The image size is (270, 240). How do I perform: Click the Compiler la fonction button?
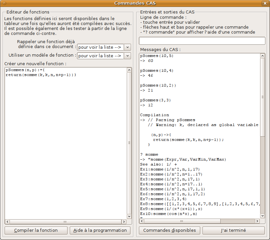click(x=36, y=230)
